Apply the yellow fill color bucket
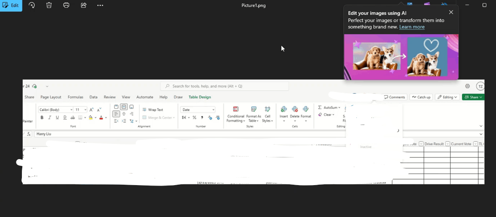The width and height of the screenshot is (496, 217). 90,118
